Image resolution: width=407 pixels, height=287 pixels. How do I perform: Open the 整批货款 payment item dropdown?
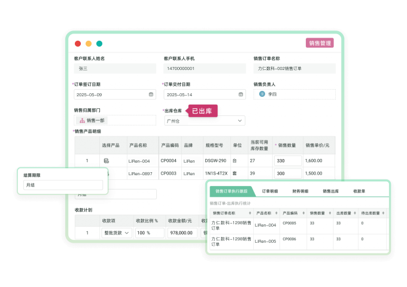pos(116,233)
